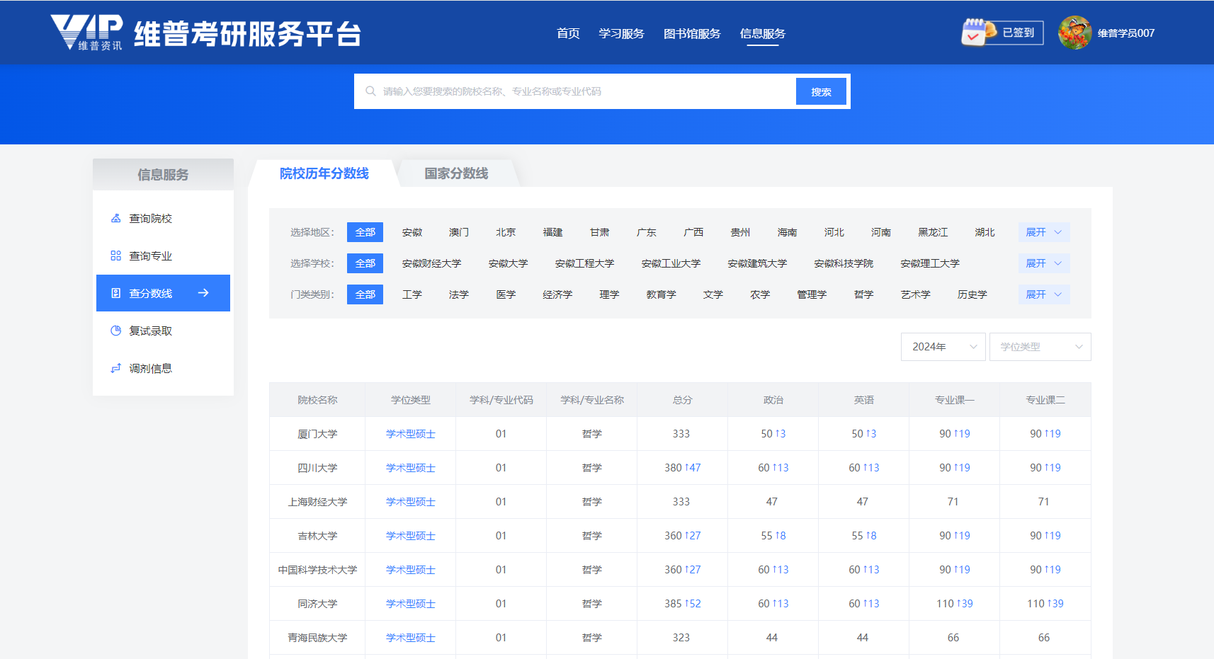Filter school by 安徽财经大学
The height and width of the screenshot is (659, 1214).
431,263
